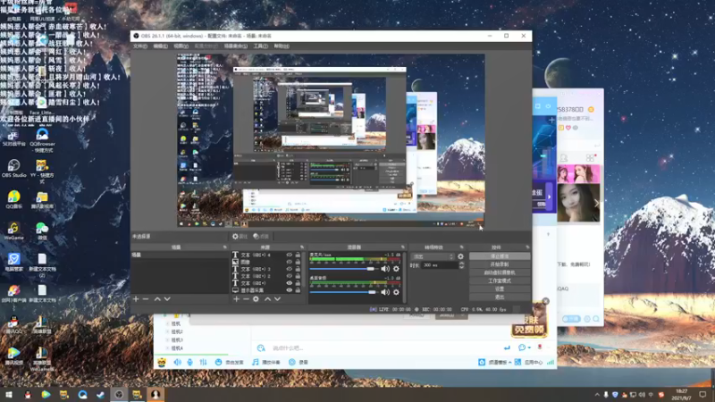Move scene down with arrow icon
This screenshot has width=715, height=402.
[x=167, y=299]
